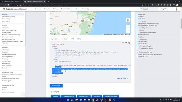Image resolution: width=182 pixels, height=102 pixels.
Task: Zoom out the map with minus button
Action: [128, 31]
